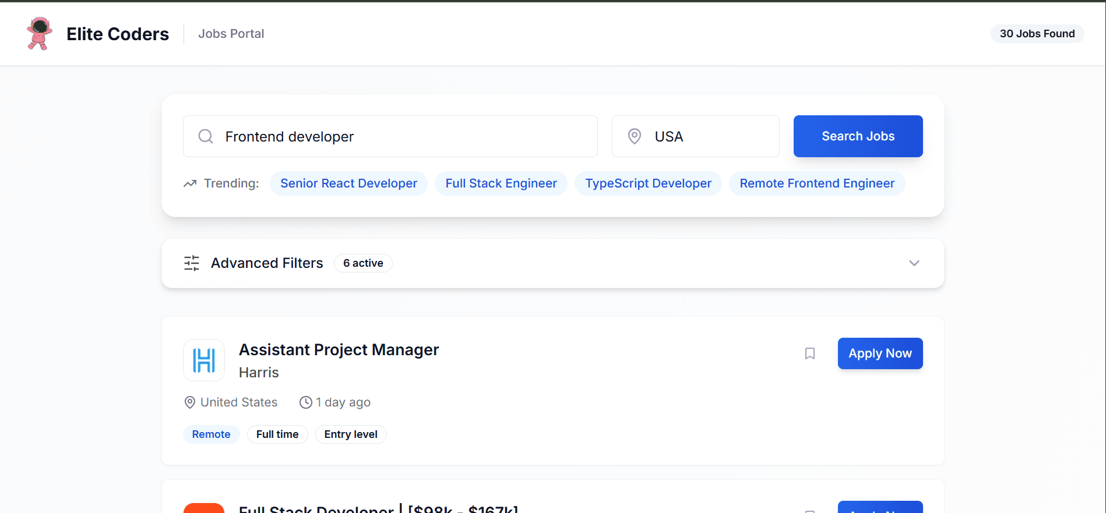Apply Now for Assistant Project Manager
Screen dimensions: 1106x513
(880, 353)
